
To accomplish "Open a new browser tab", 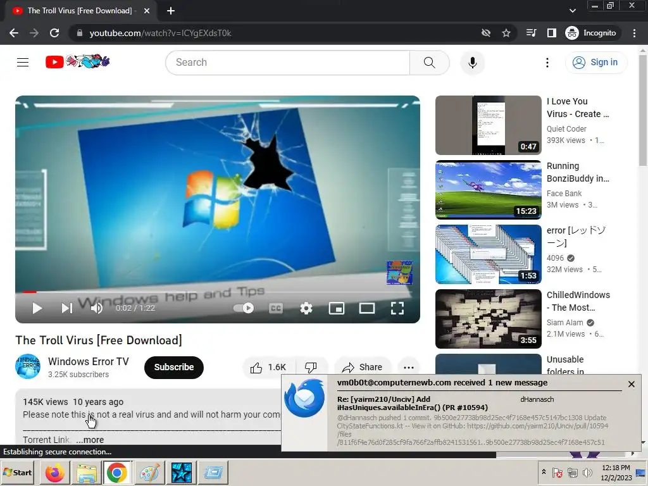I will click(x=171, y=11).
